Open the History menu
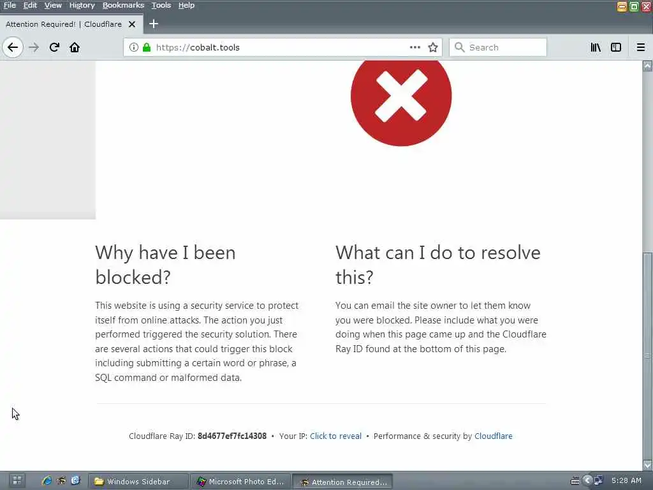The width and height of the screenshot is (653, 490). (x=82, y=5)
